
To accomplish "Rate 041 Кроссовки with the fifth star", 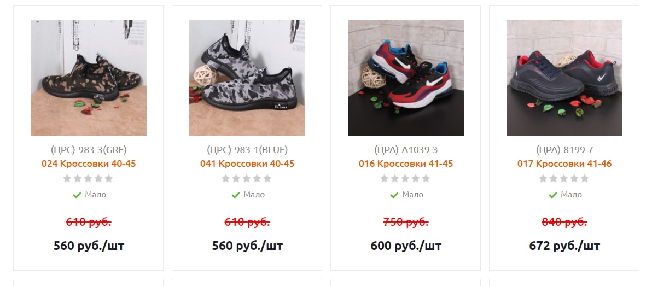I will click(267, 178).
